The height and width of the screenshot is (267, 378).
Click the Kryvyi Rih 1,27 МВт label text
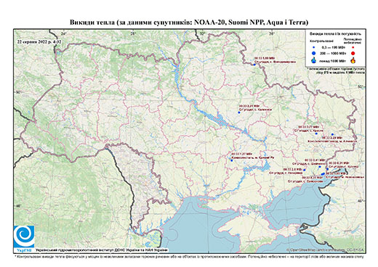point(252,156)
